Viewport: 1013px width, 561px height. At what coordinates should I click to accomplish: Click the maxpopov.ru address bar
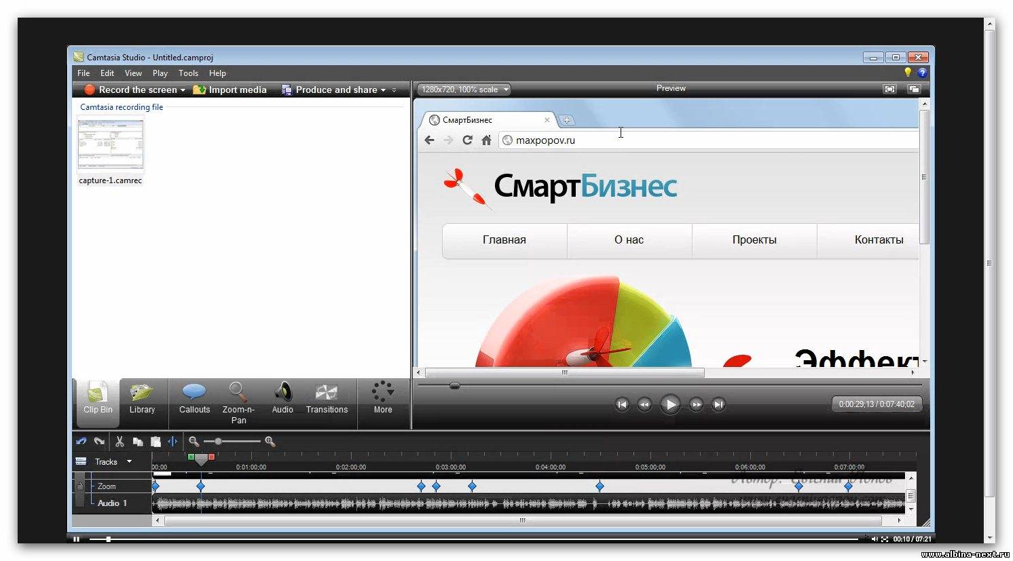click(x=709, y=140)
